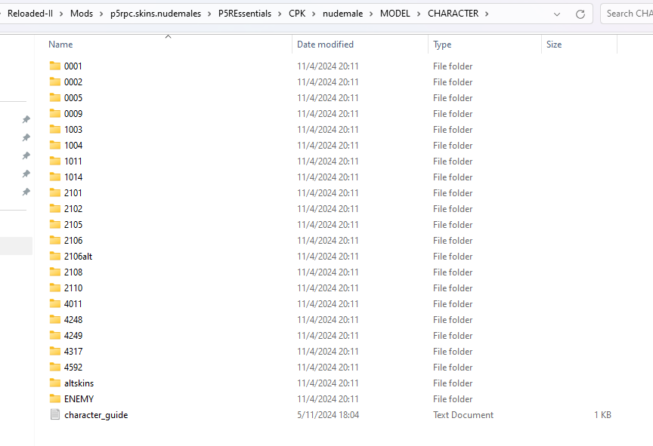Click the 1003 folder icon
This screenshot has width=653, height=446.
(x=55, y=129)
